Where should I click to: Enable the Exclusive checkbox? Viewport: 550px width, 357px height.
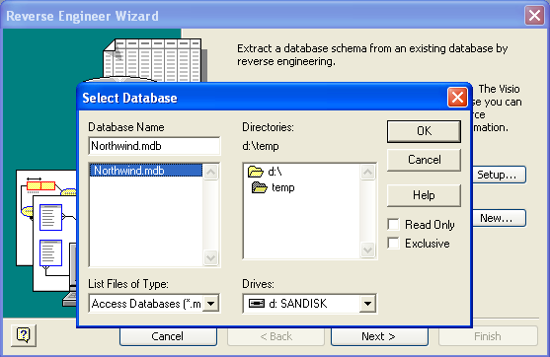[394, 243]
